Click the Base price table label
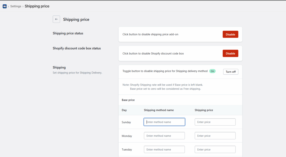The width and height of the screenshot is (286, 157). click(128, 100)
